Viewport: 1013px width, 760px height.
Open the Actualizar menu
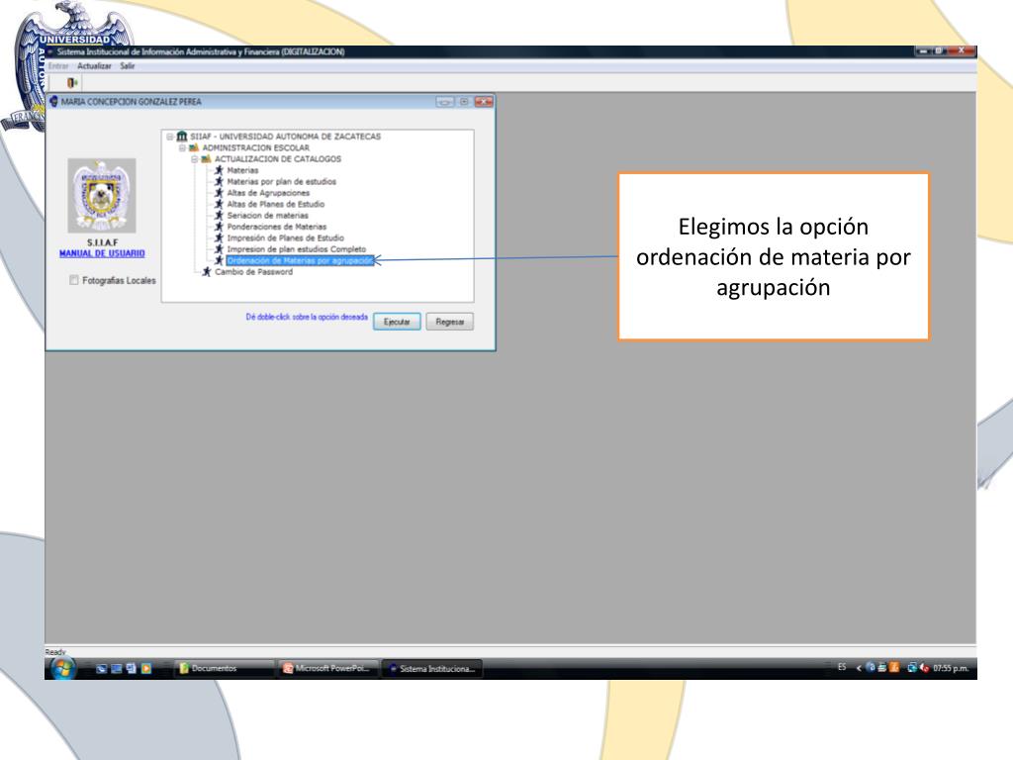93,65
